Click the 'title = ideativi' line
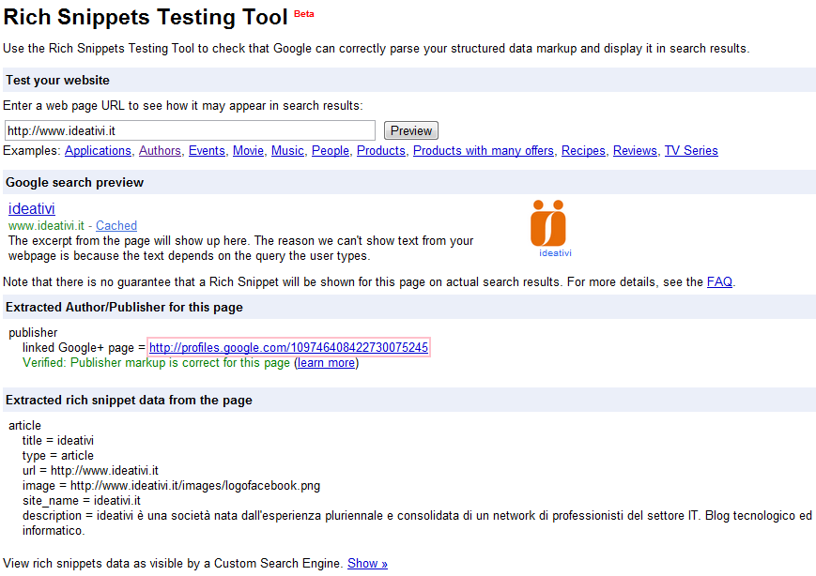 click(x=58, y=440)
